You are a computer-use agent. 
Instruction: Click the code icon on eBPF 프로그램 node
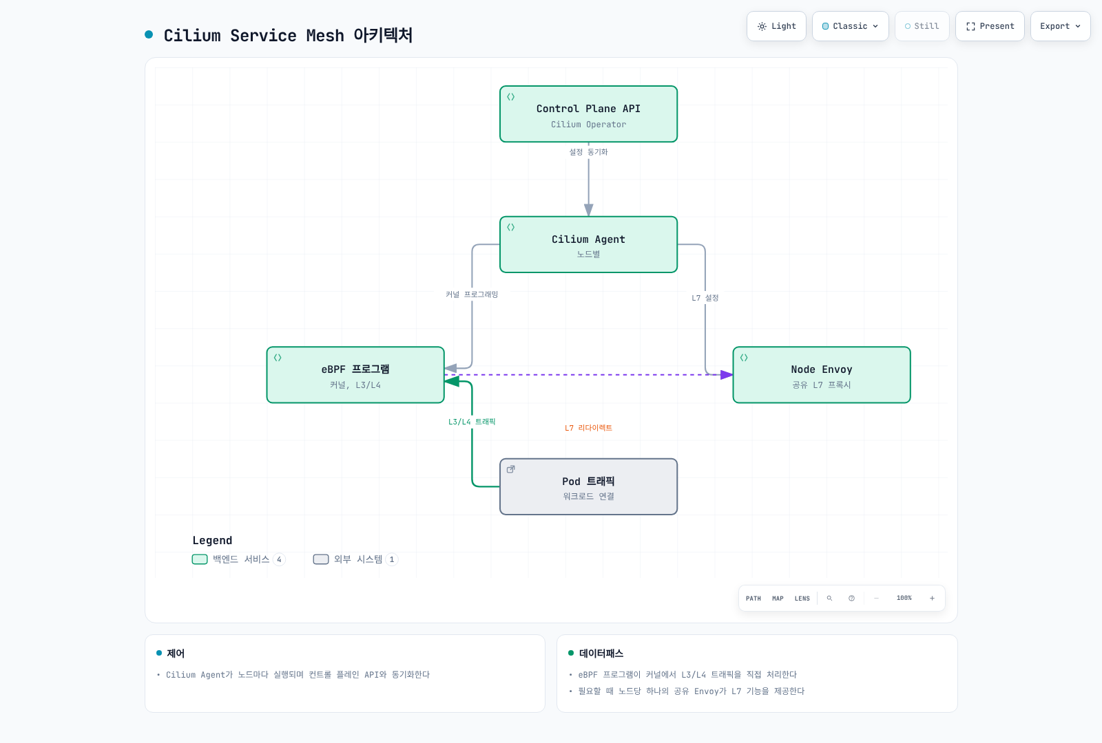[278, 358]
